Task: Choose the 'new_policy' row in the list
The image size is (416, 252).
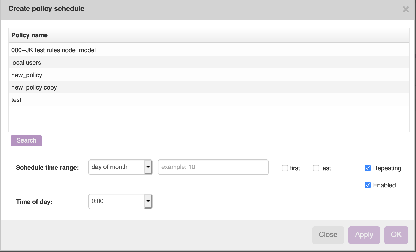Action: [27, 75]
